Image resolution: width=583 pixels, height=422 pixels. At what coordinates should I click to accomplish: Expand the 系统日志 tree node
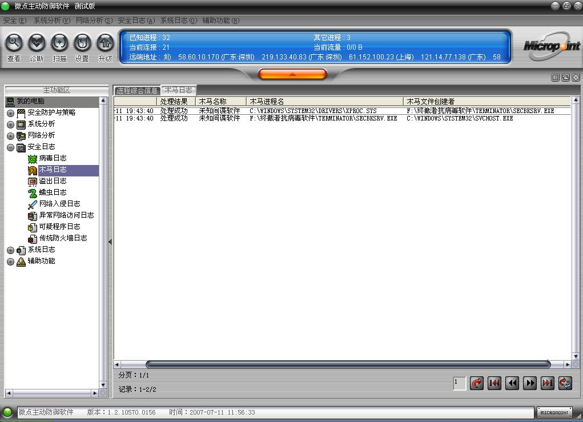[x=10, y=250]
